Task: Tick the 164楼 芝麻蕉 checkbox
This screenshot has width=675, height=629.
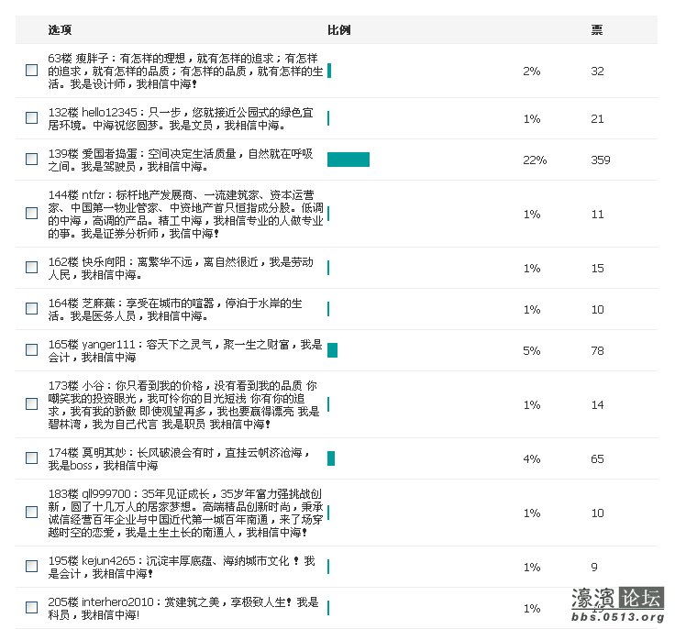Action: pos(31,309)
